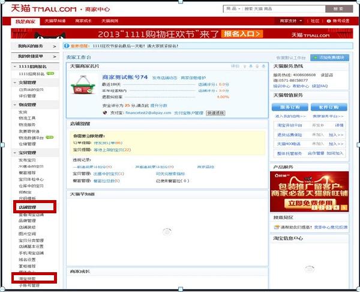Open 子账号管理 in sidebar
360x292 pixels.
[29, 285]
